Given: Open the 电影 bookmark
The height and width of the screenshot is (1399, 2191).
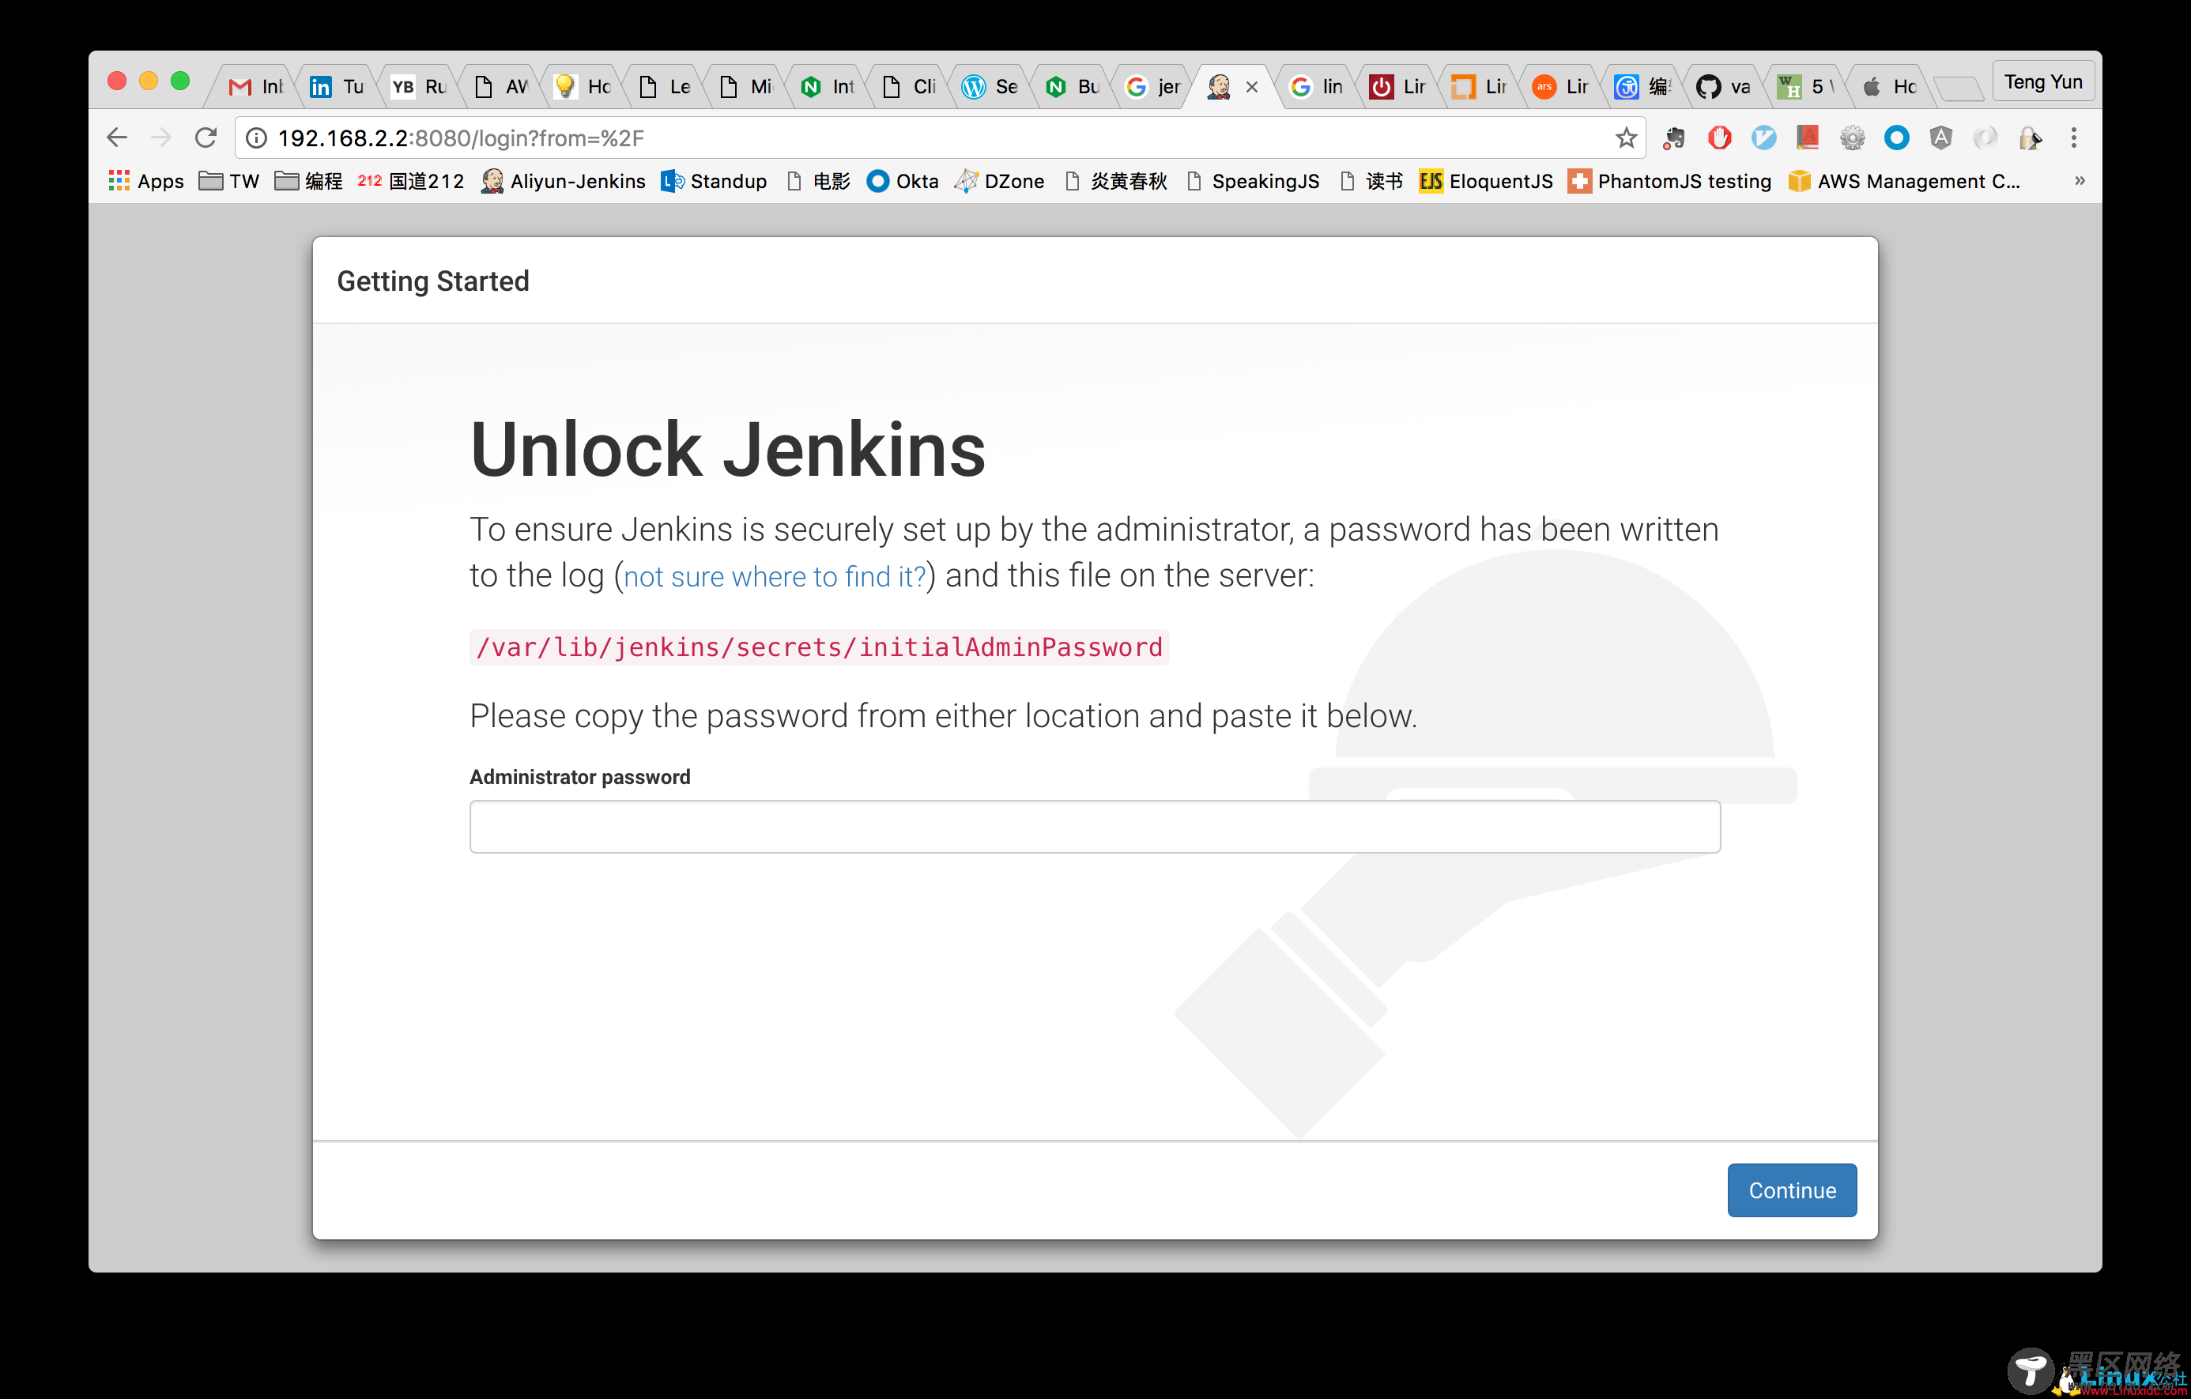Looking at the screenshot, I should 817,181.
